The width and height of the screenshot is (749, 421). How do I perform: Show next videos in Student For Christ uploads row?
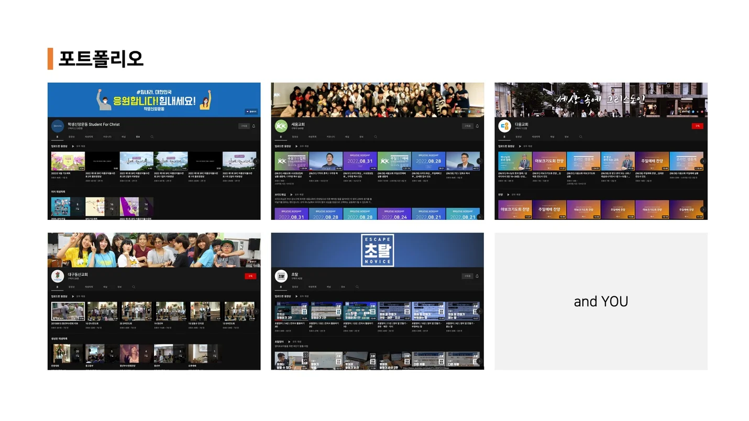click(256, 161)
